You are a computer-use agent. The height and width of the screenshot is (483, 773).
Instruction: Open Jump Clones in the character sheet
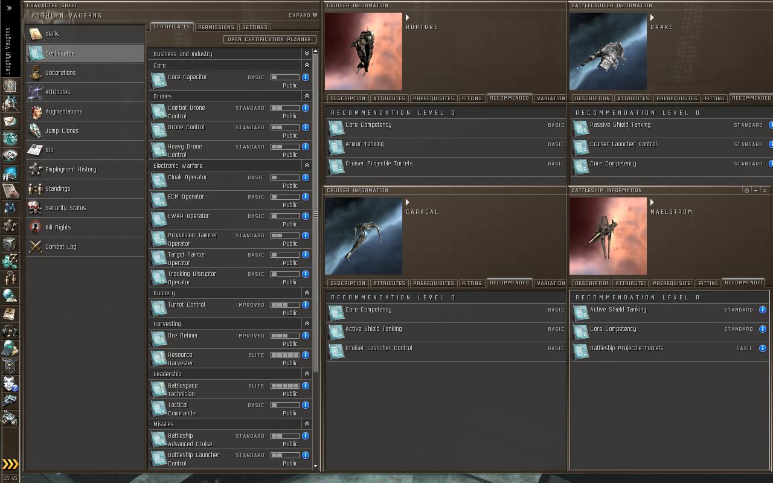62,131
